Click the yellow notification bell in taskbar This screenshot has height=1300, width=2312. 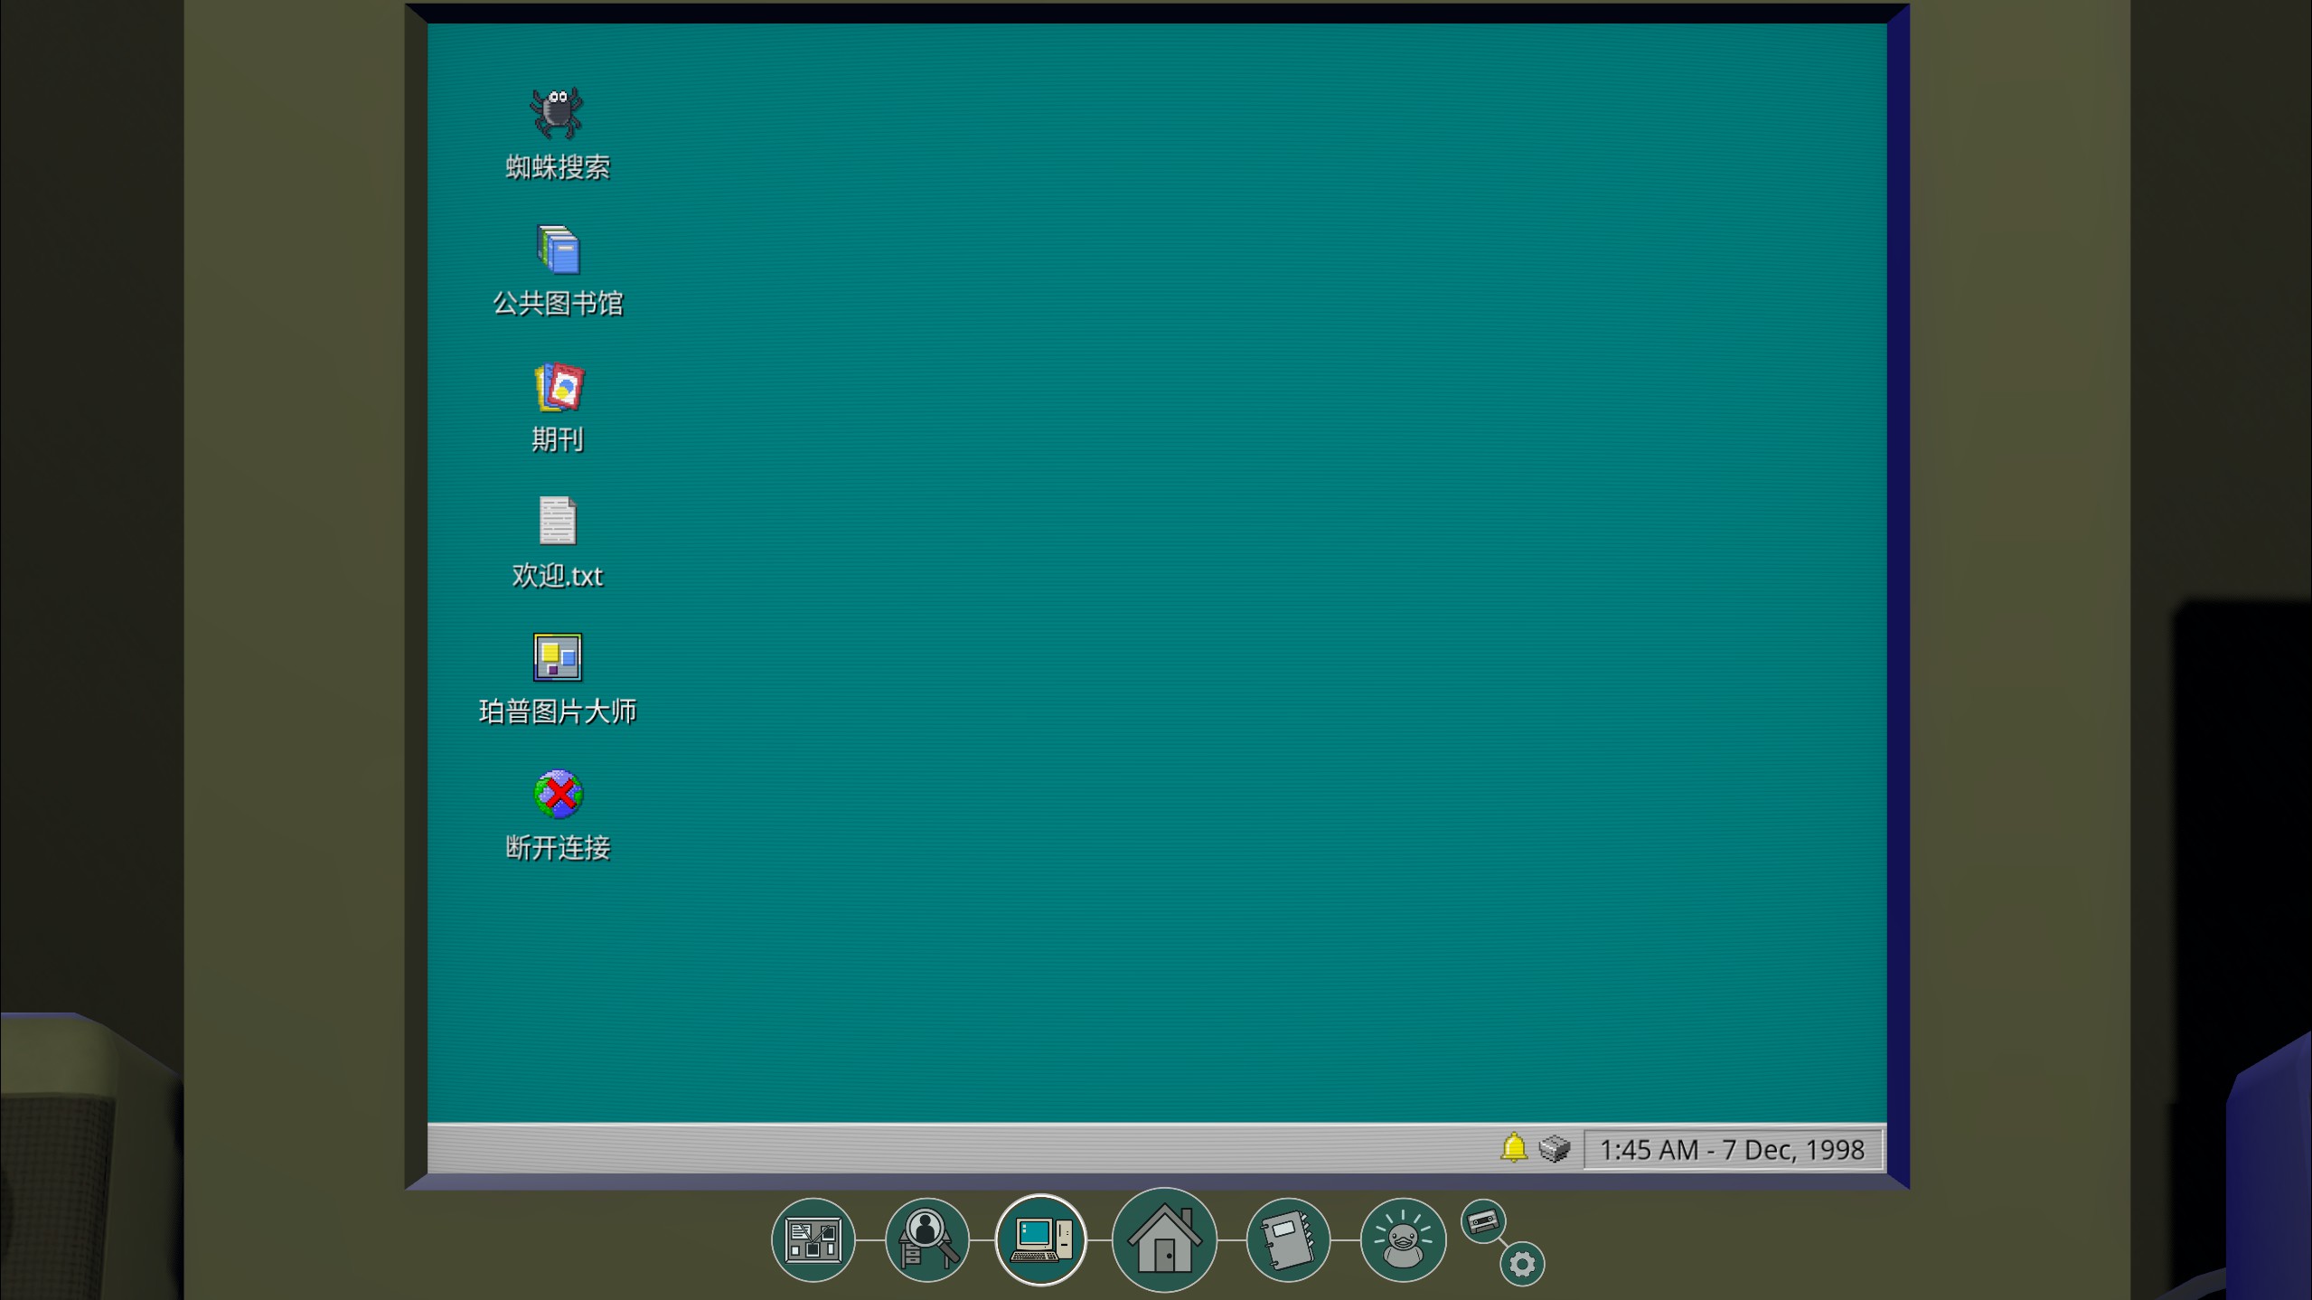click(x=1513, y=1148)
